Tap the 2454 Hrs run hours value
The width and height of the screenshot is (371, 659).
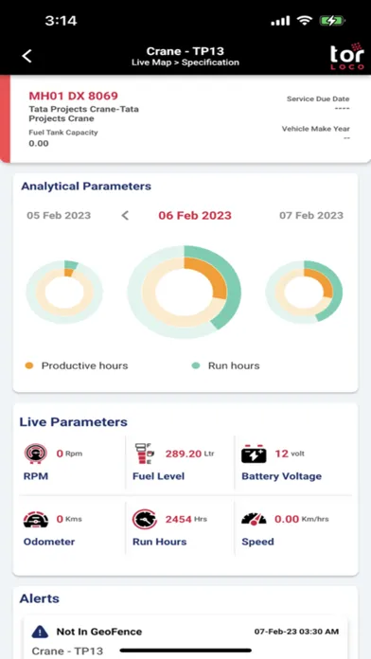point(186,520)
